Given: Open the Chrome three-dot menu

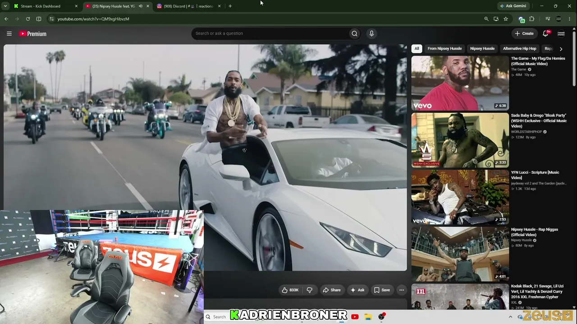Looking at the screenshot, I should click(570, 19).
